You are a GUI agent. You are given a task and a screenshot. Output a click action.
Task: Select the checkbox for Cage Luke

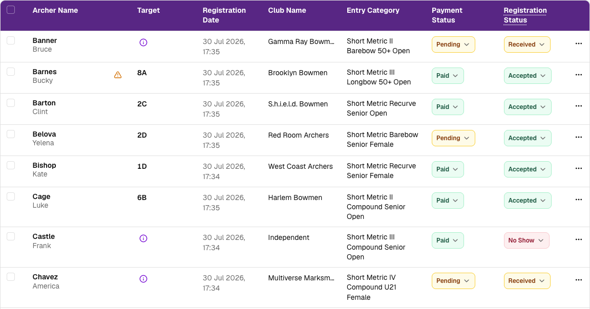tap(11, 196)
